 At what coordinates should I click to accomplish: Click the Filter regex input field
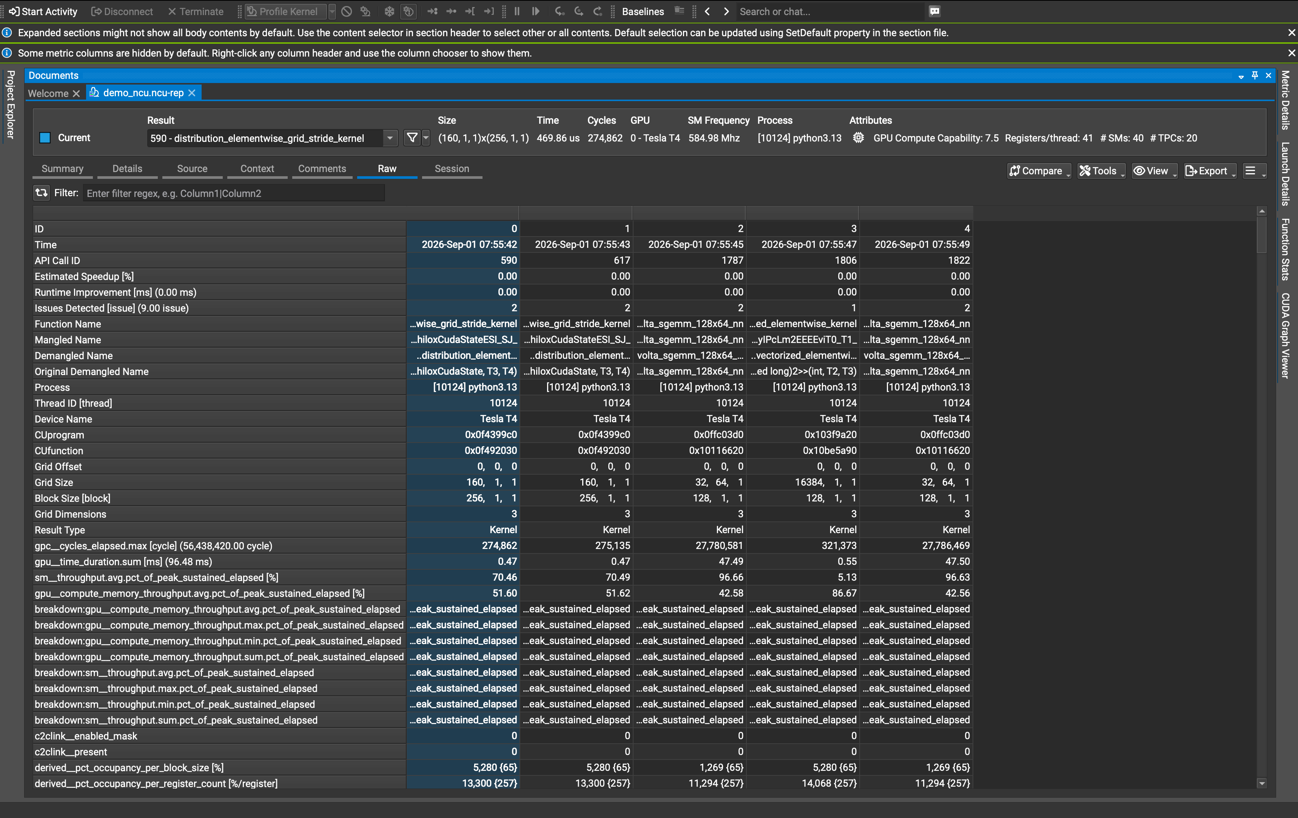click(233, 193)
